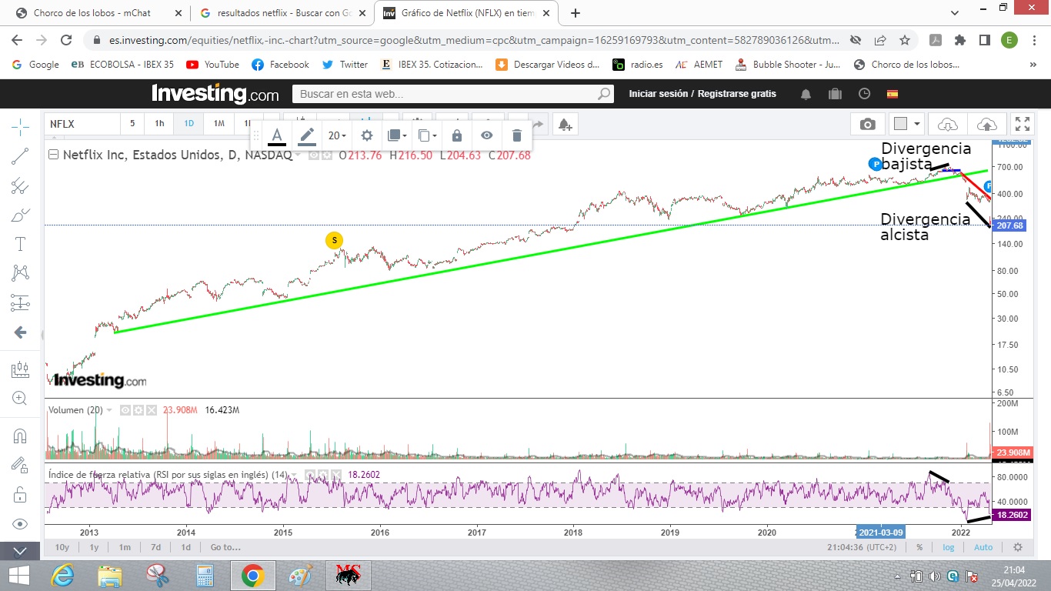The height and width of the screenshot is (591, 1051).
Task: Create a price alert with bell-plus icon
Action: (565, 124)
